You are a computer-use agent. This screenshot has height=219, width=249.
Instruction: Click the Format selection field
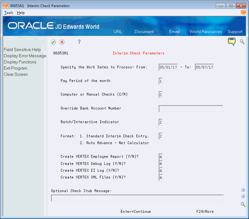(x=161, y=136)
